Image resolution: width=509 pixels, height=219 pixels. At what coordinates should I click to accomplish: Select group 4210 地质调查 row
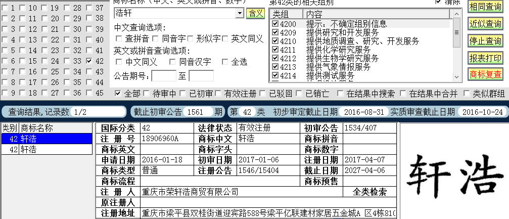point(360,41)
